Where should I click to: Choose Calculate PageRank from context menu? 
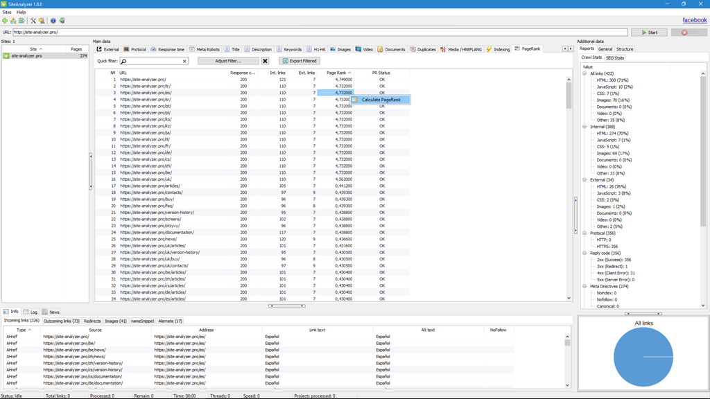coord(381,100)
